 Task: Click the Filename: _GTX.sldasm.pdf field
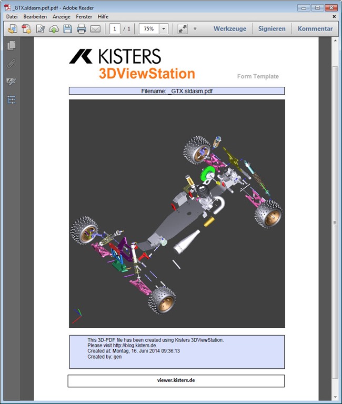click(x=177, y=91)
